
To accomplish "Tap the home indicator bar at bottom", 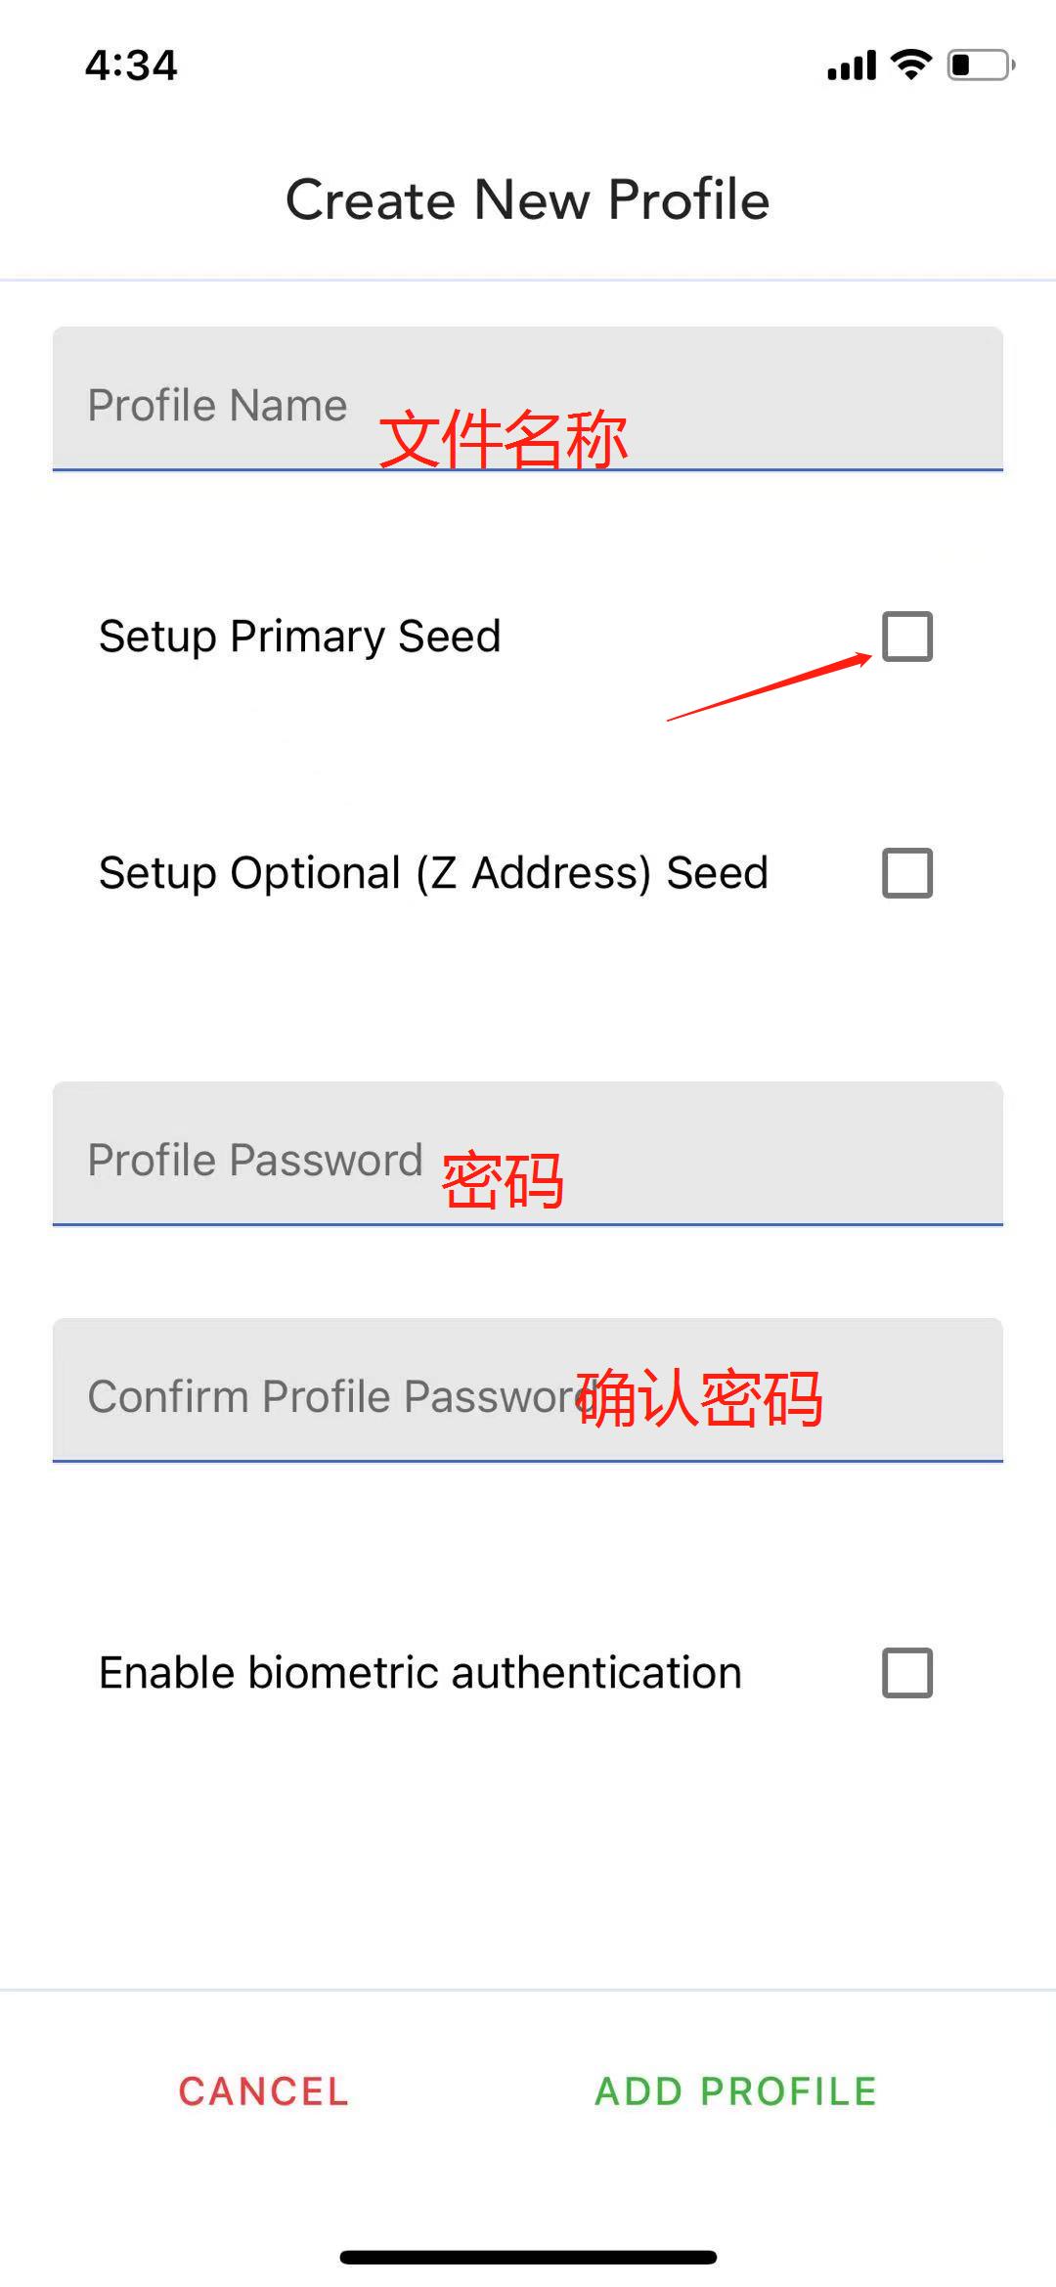I will click(x=528, y=2258).
